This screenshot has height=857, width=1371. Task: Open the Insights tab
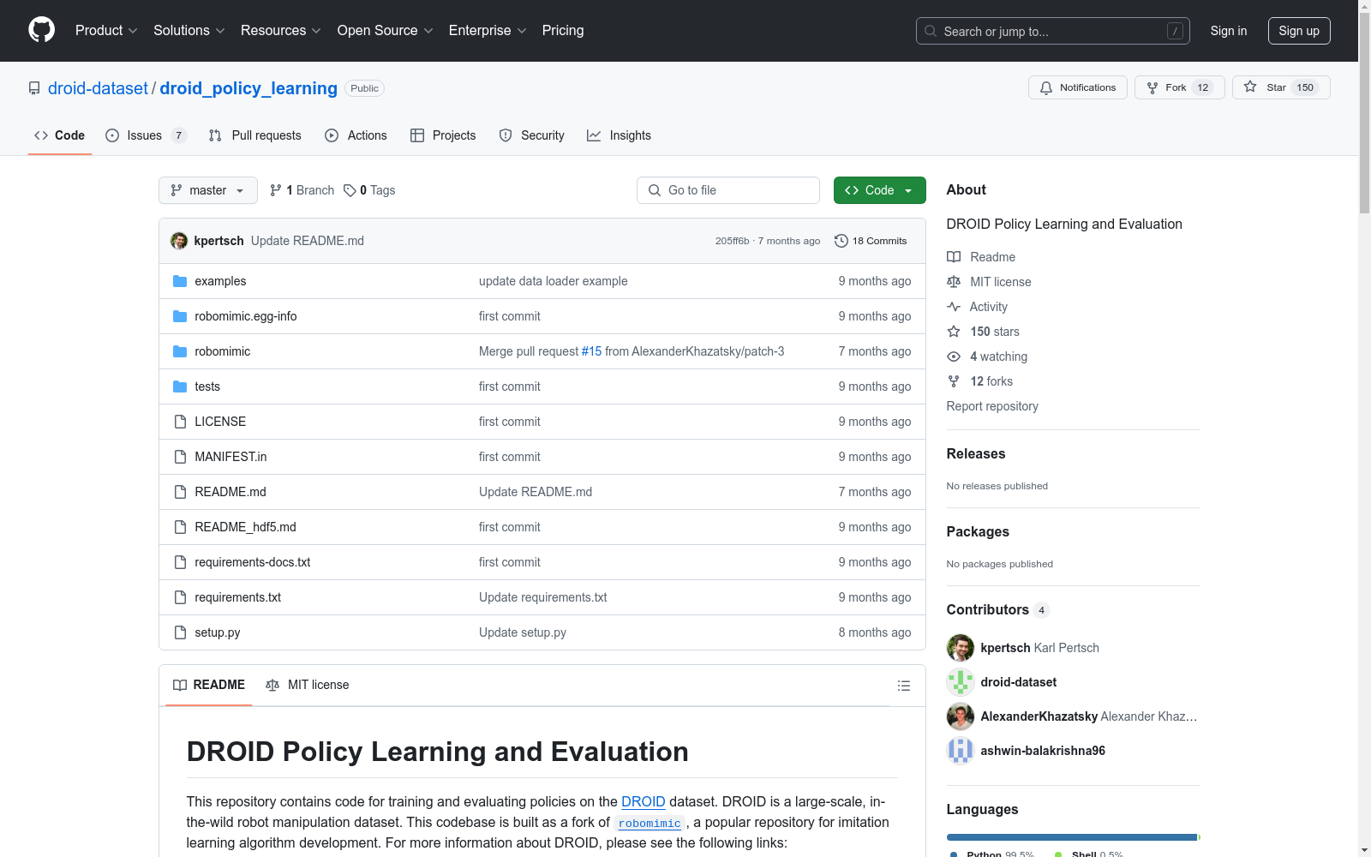(619, 135)
